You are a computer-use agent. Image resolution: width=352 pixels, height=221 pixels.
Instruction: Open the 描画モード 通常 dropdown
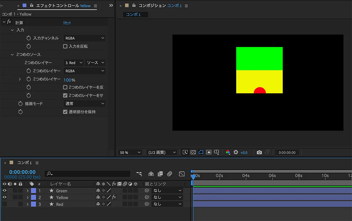(x=84, y=104)
